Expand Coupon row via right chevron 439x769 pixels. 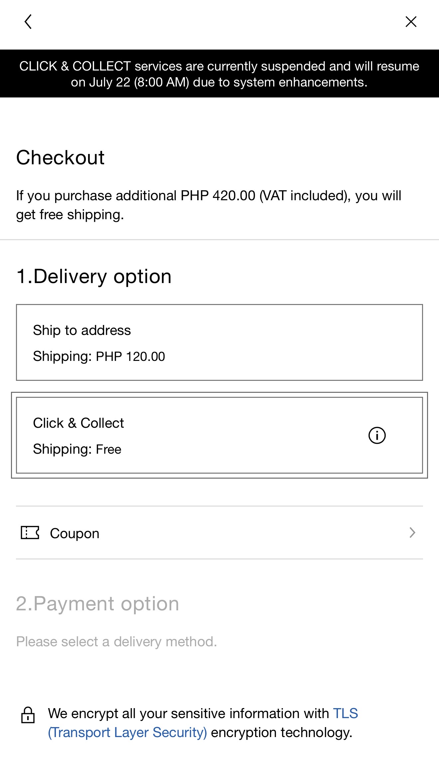412,533
